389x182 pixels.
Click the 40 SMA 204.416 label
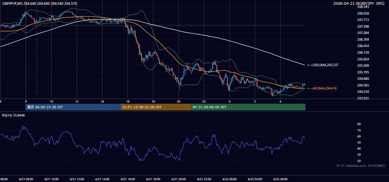pos(322,88)
